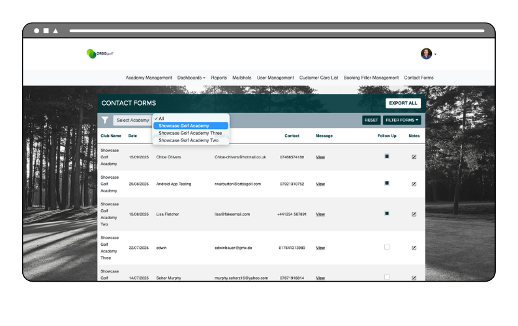Click the ORBIS golf logo
The height and width of the screenshot is (326, 518).
coord(100,53)
